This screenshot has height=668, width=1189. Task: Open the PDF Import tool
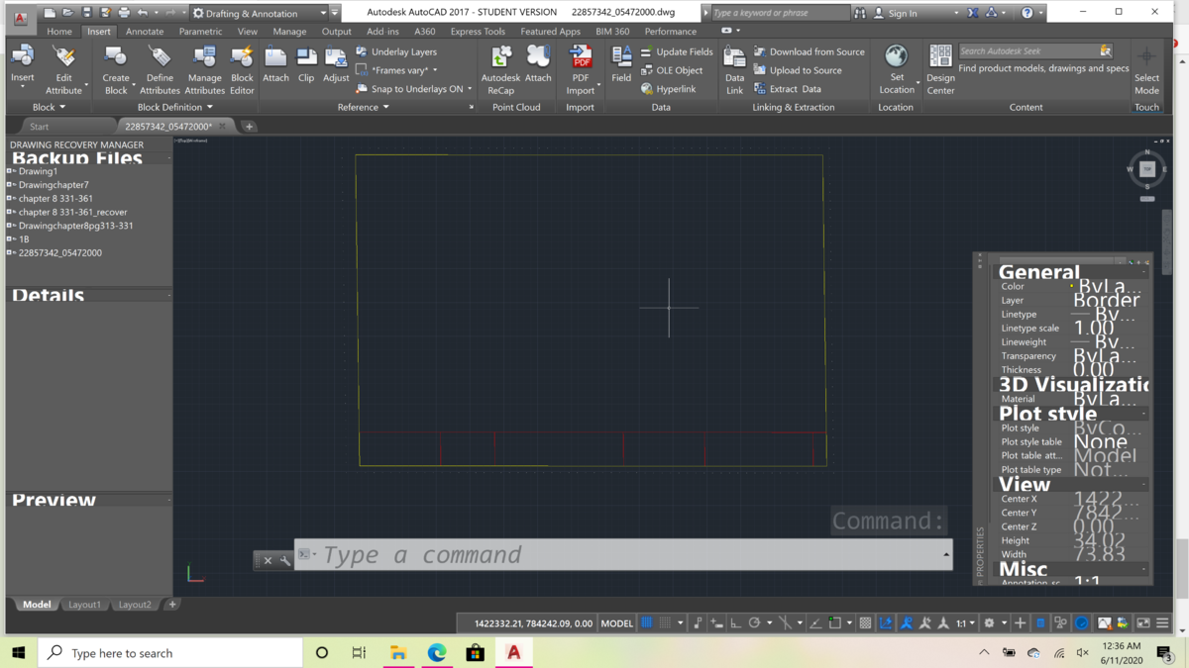pyautogui.click(x=581, y=69)
